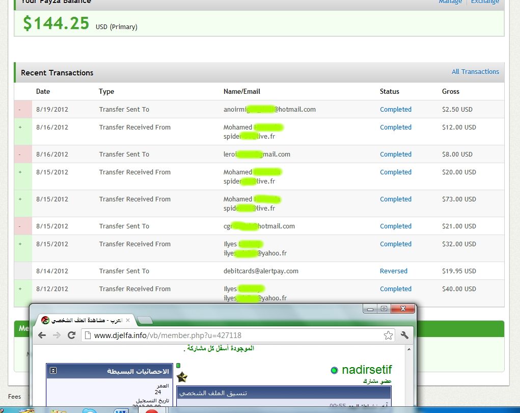Click the Type column header
Screen dimensions: 520x413
click(106, 92)
